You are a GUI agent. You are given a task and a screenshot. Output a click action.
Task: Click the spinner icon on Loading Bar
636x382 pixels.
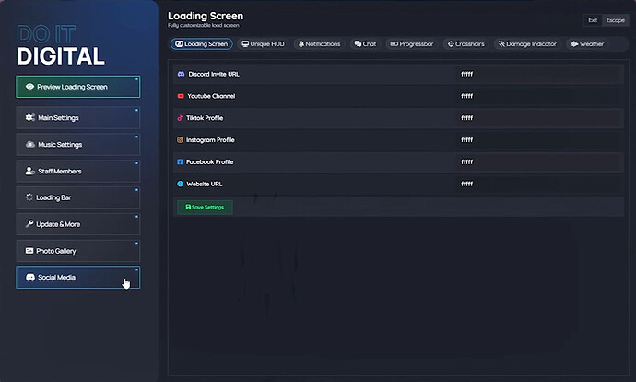click(29, 197)
